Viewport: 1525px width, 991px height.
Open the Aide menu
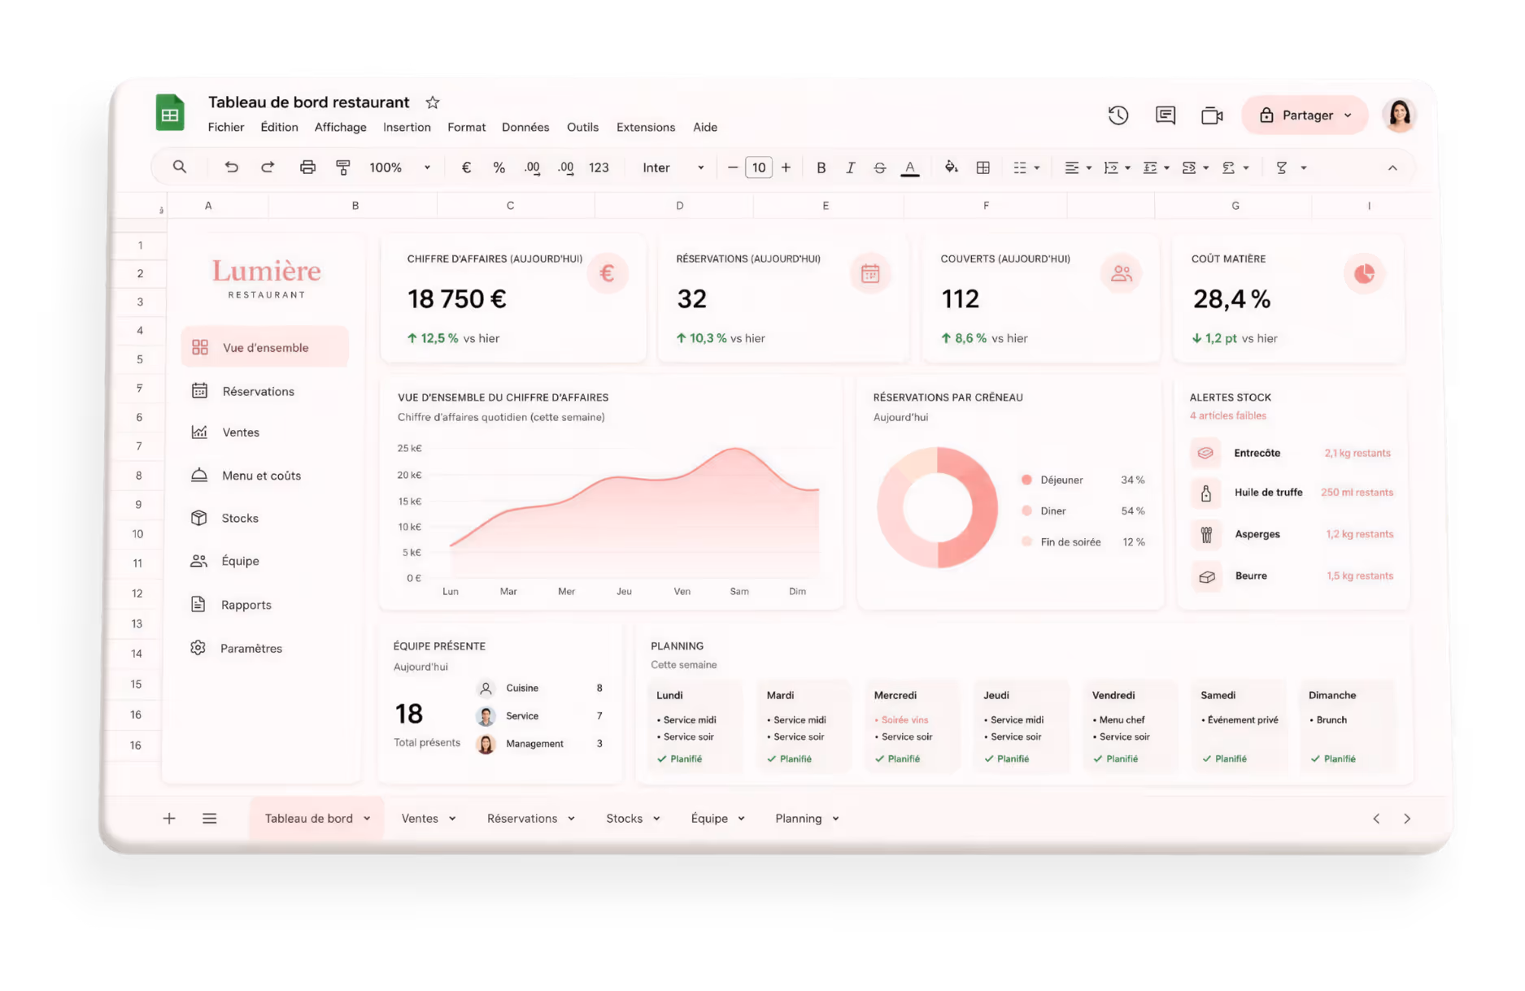coord(705,127)
